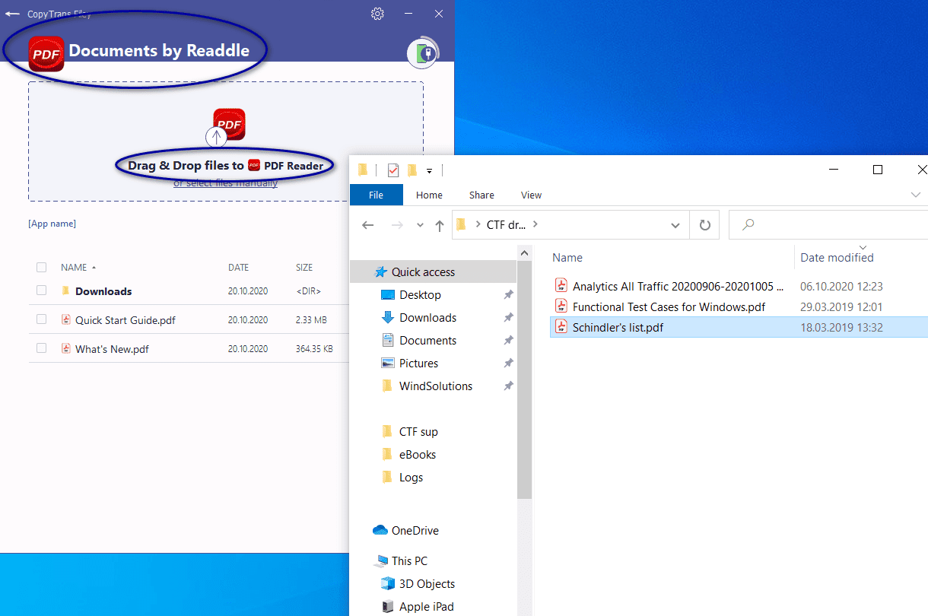Click the Schindler's list.pdf file icon
The height and width of the screenshot is (616, 928).
[x=561, y=327]
